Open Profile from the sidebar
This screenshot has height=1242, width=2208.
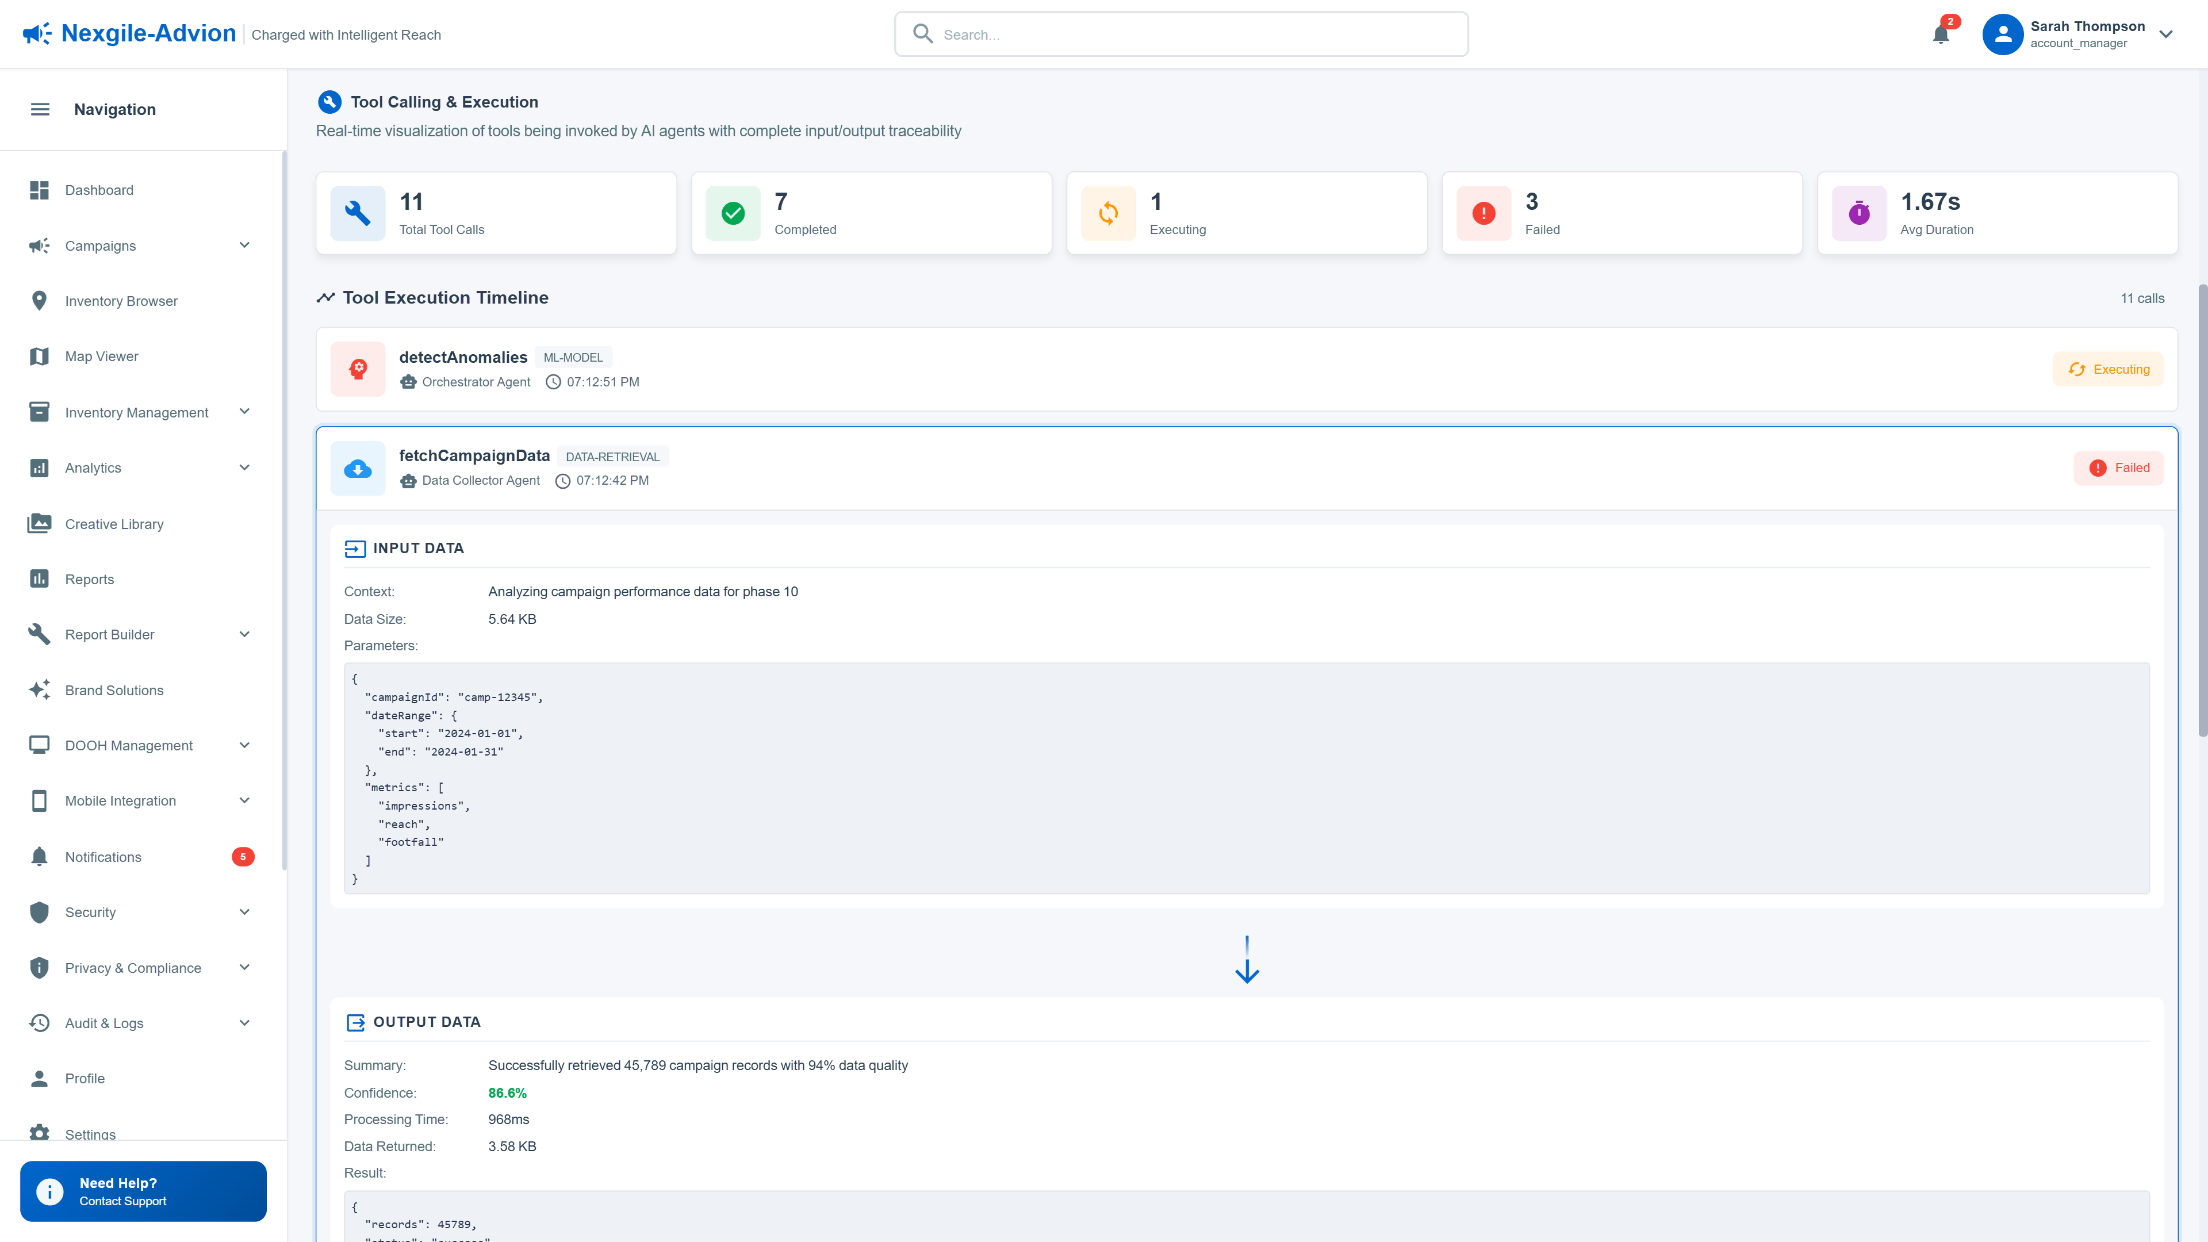[x=85, y=1078]
